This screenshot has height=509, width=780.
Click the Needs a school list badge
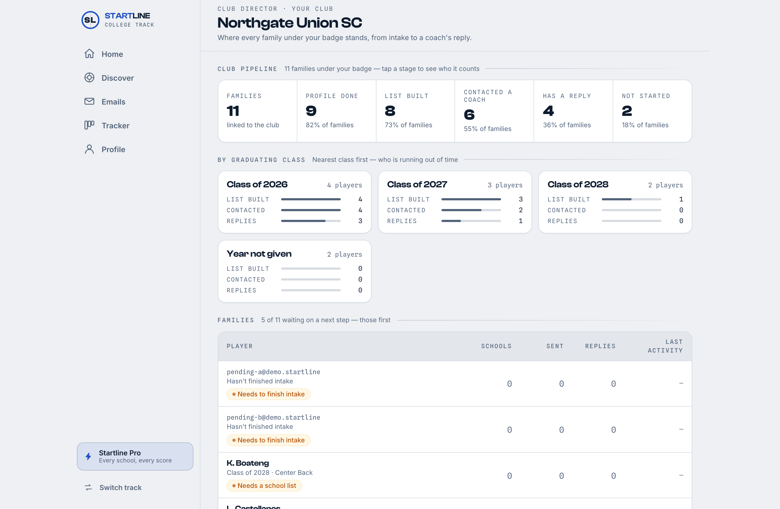tap(264, 486)
